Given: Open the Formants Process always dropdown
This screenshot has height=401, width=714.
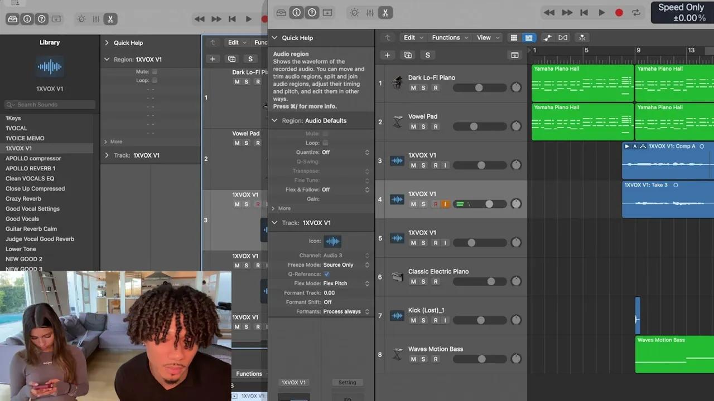Looking at the screenshot, I should pos(346,311).
